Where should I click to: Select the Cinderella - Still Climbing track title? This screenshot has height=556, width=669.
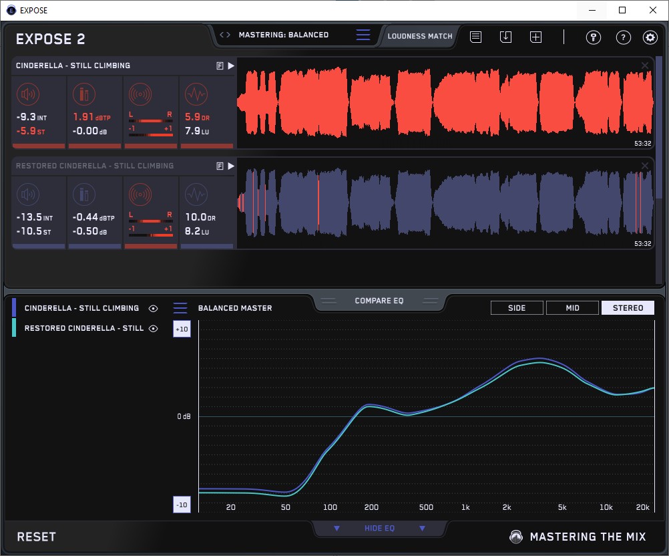click(73, 65)
